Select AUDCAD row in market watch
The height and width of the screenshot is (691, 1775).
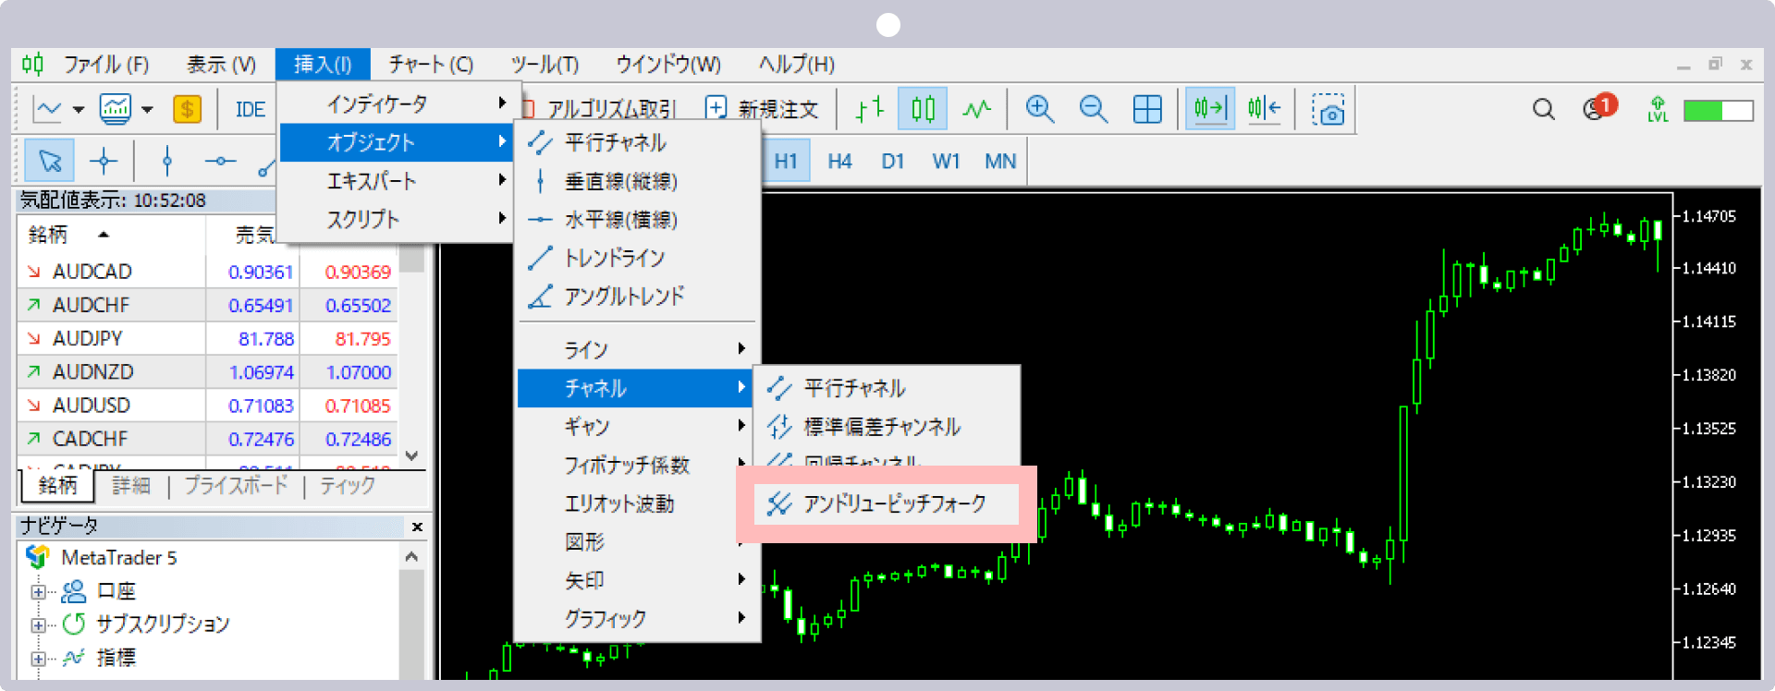click(x=208, y=272)
